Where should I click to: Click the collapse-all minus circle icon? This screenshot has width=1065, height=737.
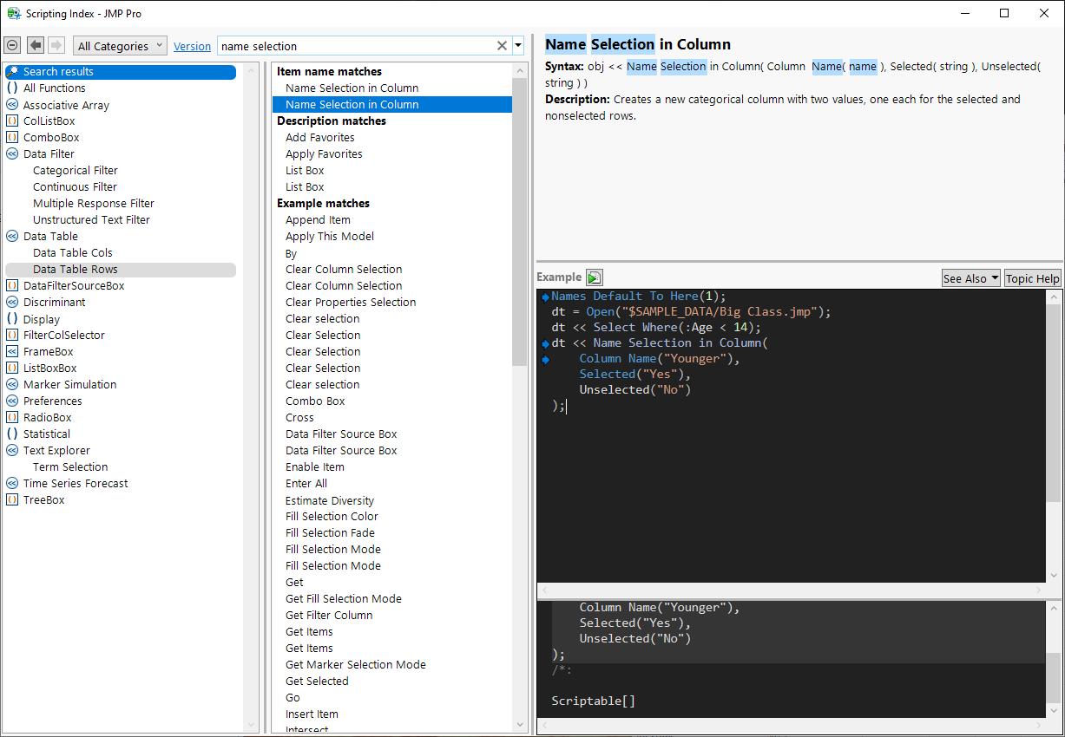click(x=12, y=45)
